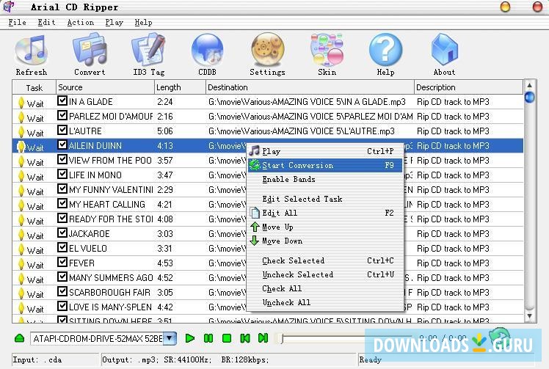Click the Wait bulb icon for EL VUELO
The image size is (549, 369).
[x=21, y=249]
